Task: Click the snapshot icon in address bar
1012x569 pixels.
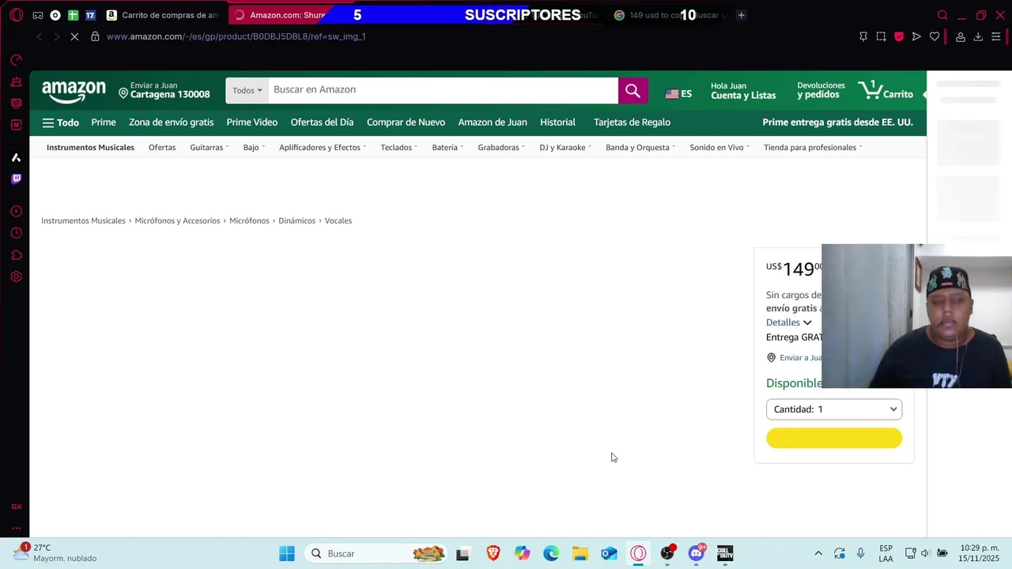Action: tap(881, 36)
